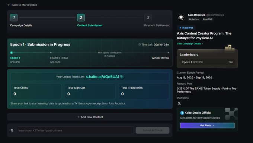Screen dimensions: 253x143
Task: Click the Pre-TGE tag
Action: (208, 19)
